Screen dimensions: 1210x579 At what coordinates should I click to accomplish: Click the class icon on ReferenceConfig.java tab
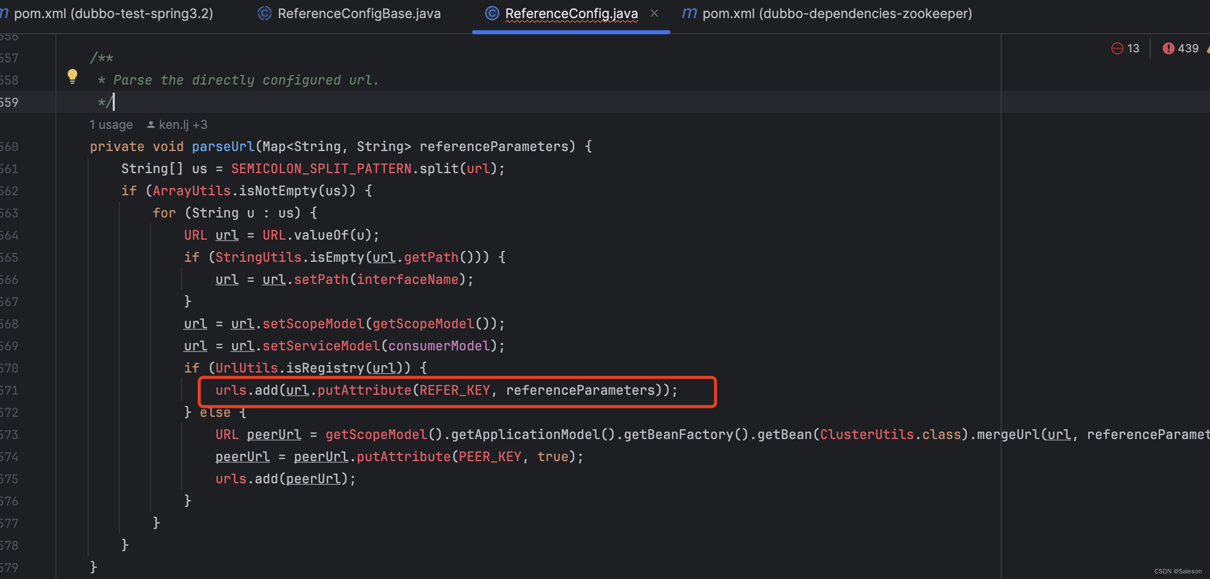pos(492,14)
